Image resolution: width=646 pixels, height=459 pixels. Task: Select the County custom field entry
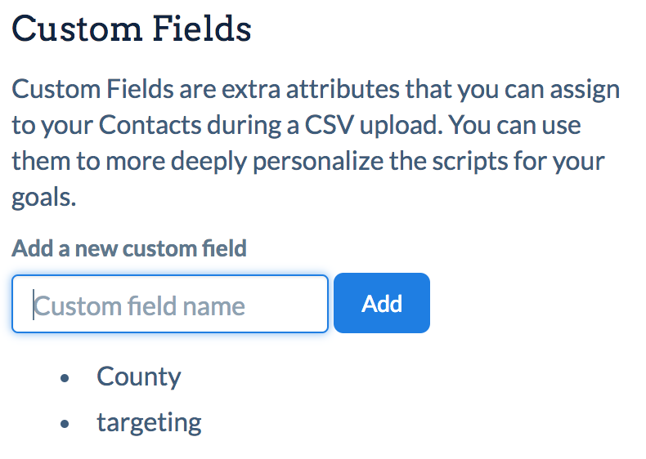pos(138,377)
